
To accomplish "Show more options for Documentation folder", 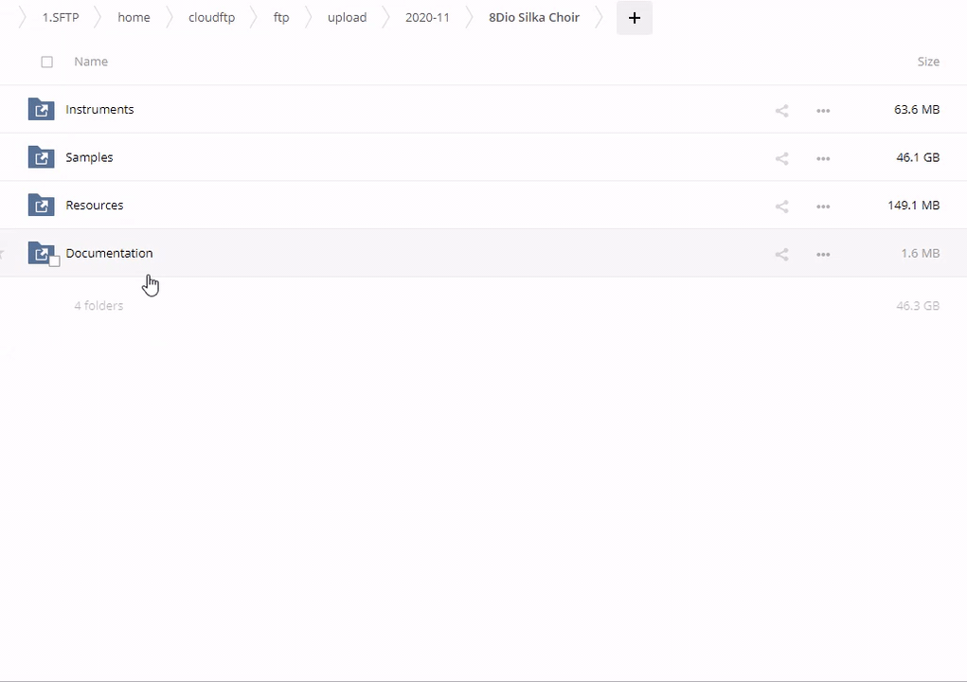I will [x=823, y=254].
